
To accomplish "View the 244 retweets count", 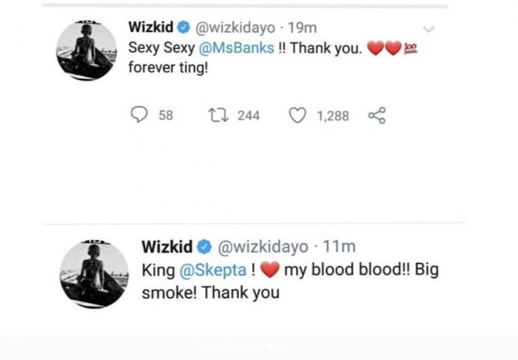I will 249,116.
